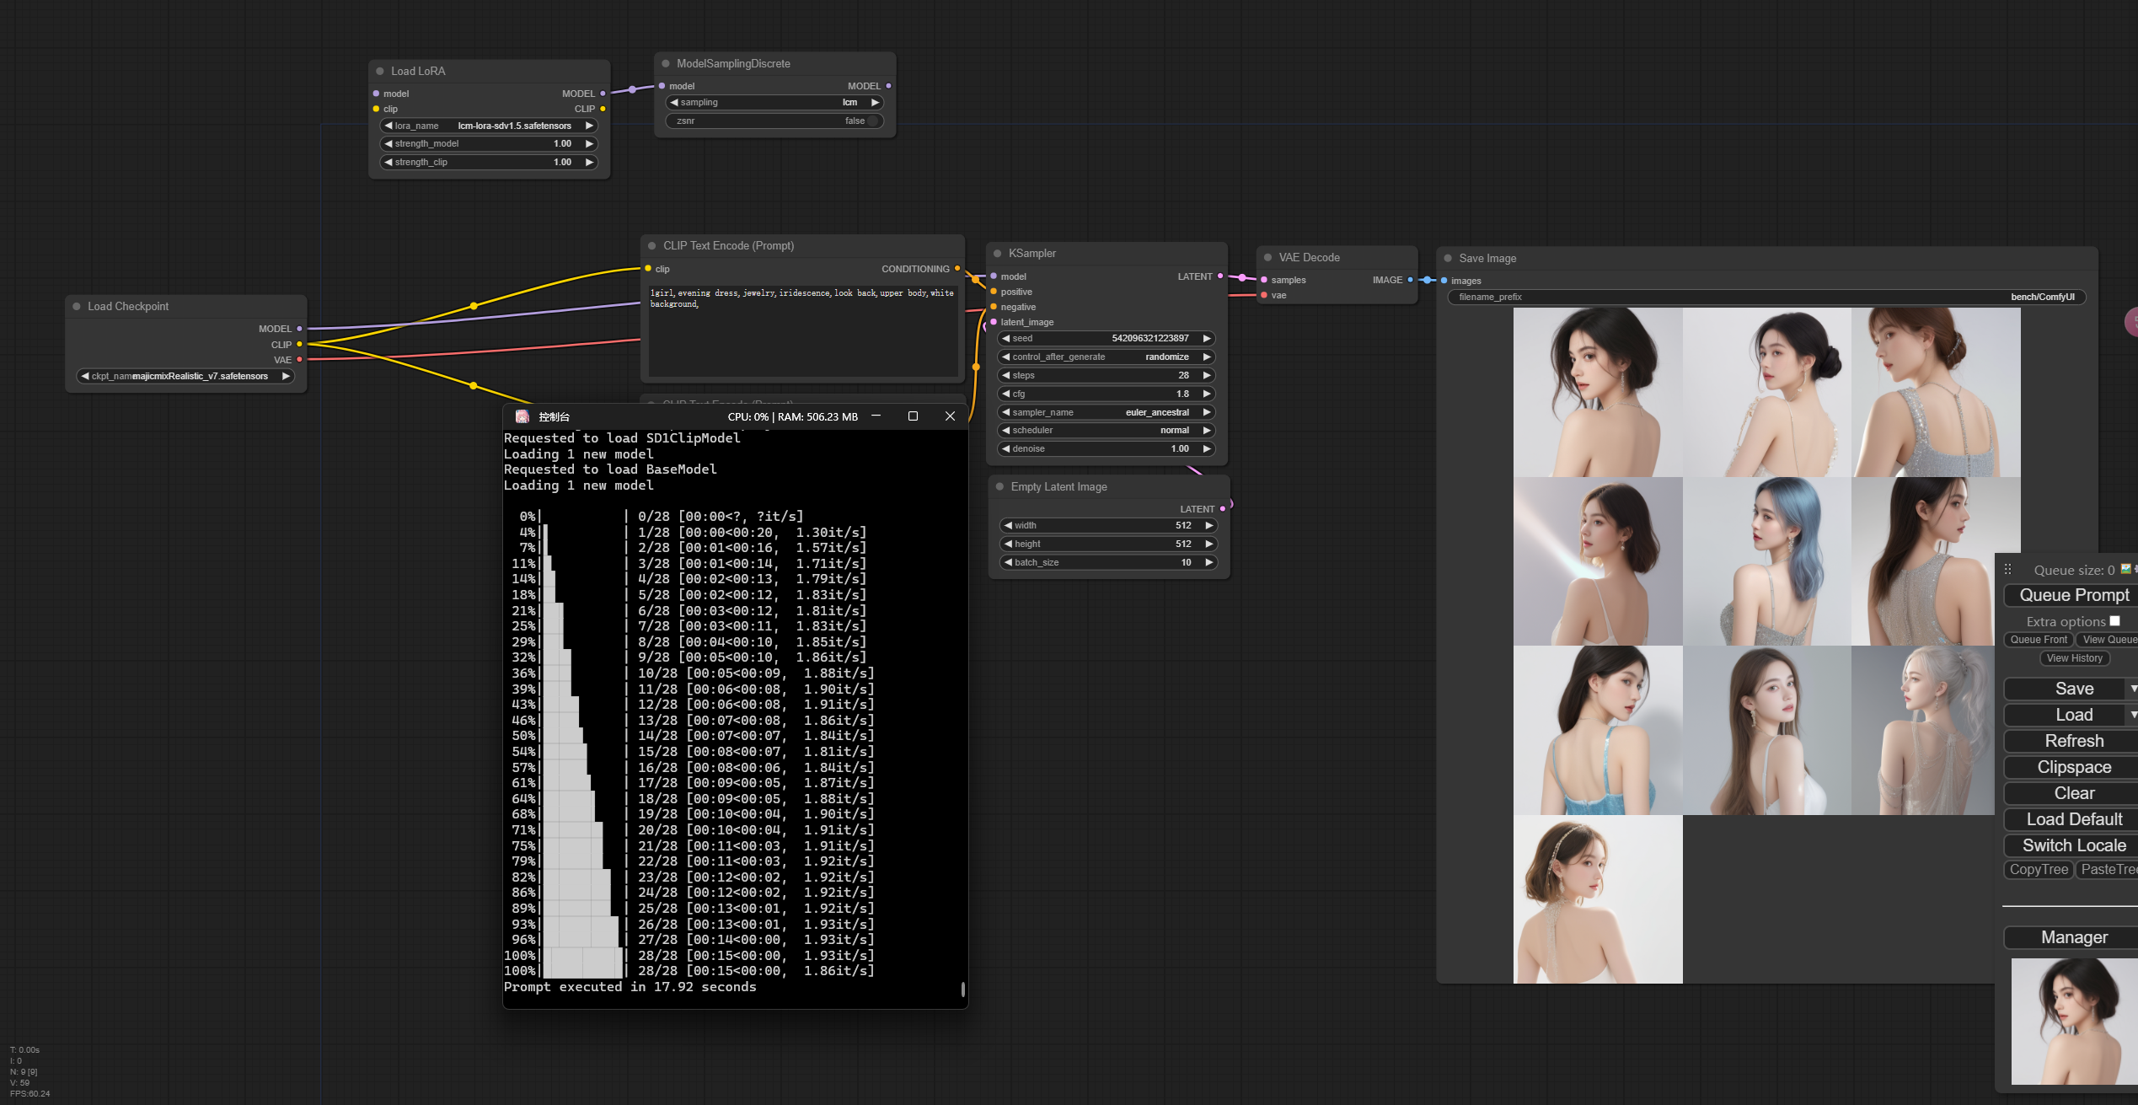
Task: Click the decrement arrow on the cfg field
Action: point(1005,394)
